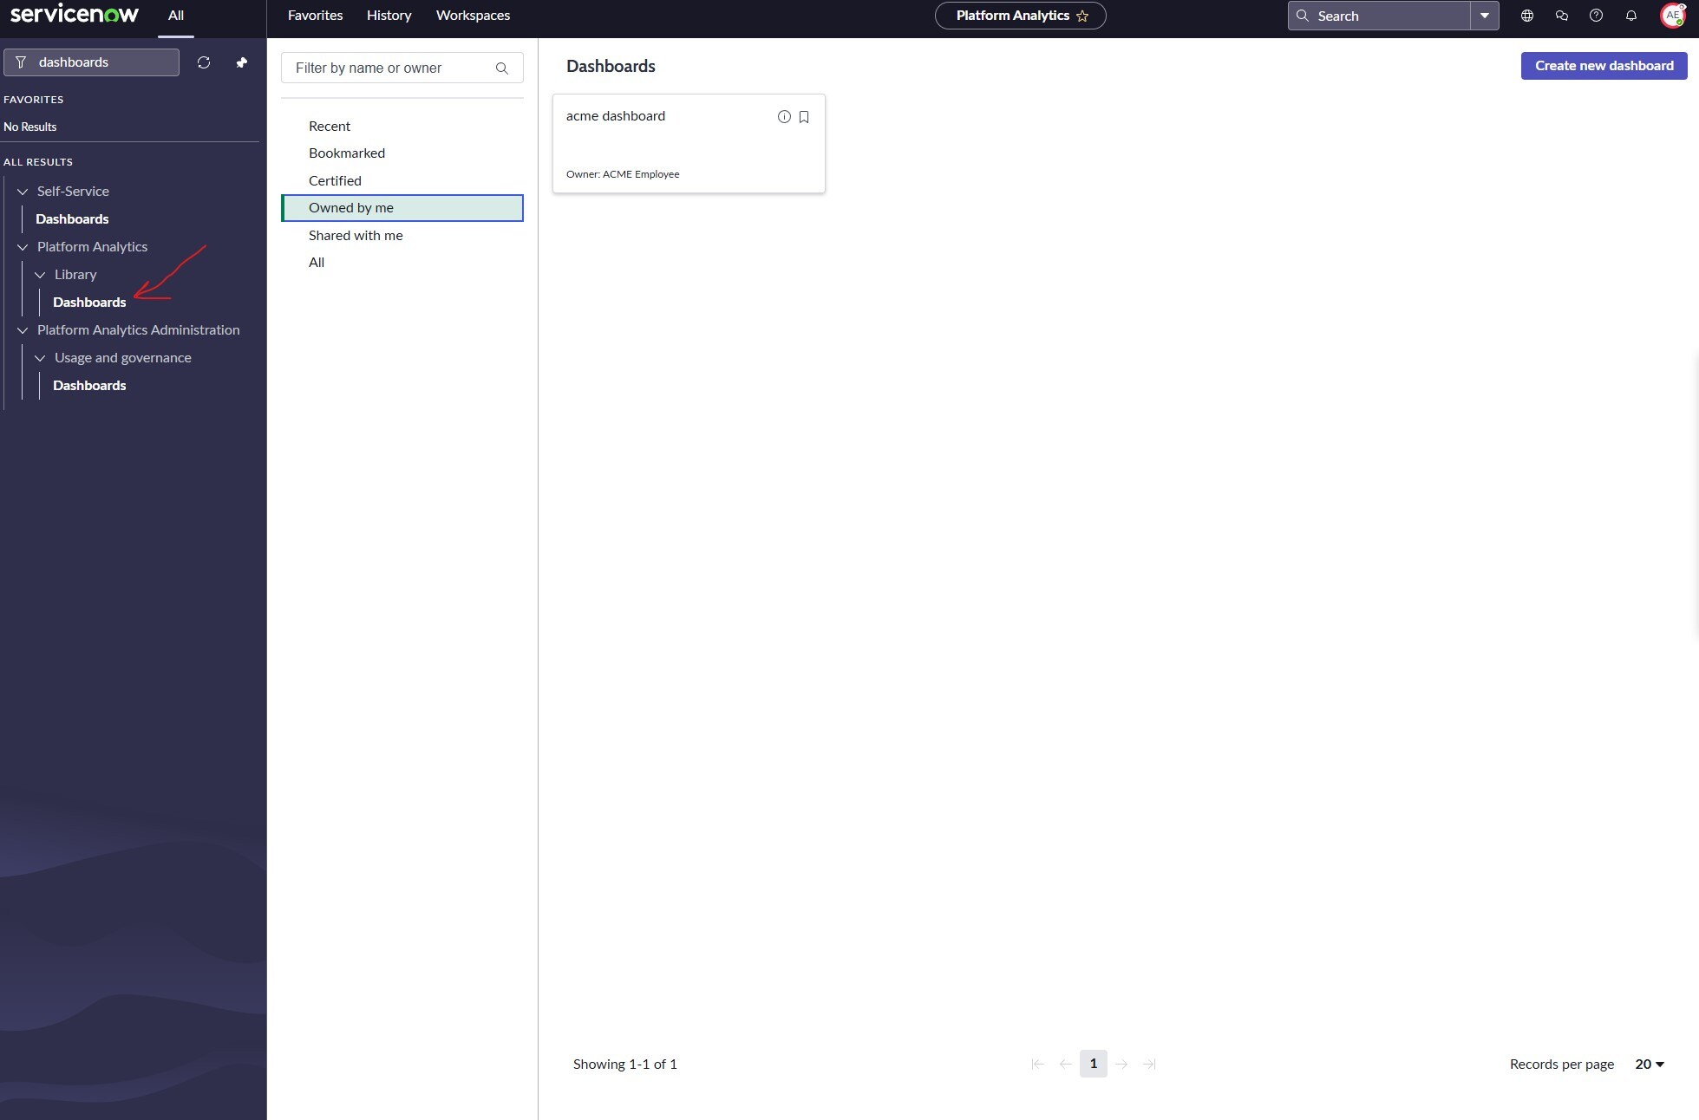Open the notifications bell icon
The width and height of the screenshot is (1699, 1120).
[x=1630, y=16]
